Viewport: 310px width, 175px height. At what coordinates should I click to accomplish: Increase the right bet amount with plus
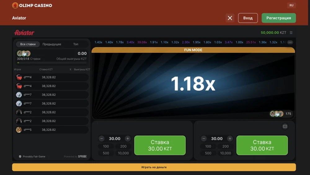tap(230, 139)
